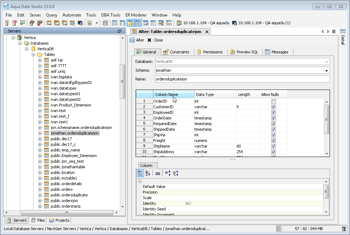The height and width of the screenshot is (235, 350).
Task: Toggle Allow Nulls checkbox for ShipVia
Action: [x=273, y=135]
